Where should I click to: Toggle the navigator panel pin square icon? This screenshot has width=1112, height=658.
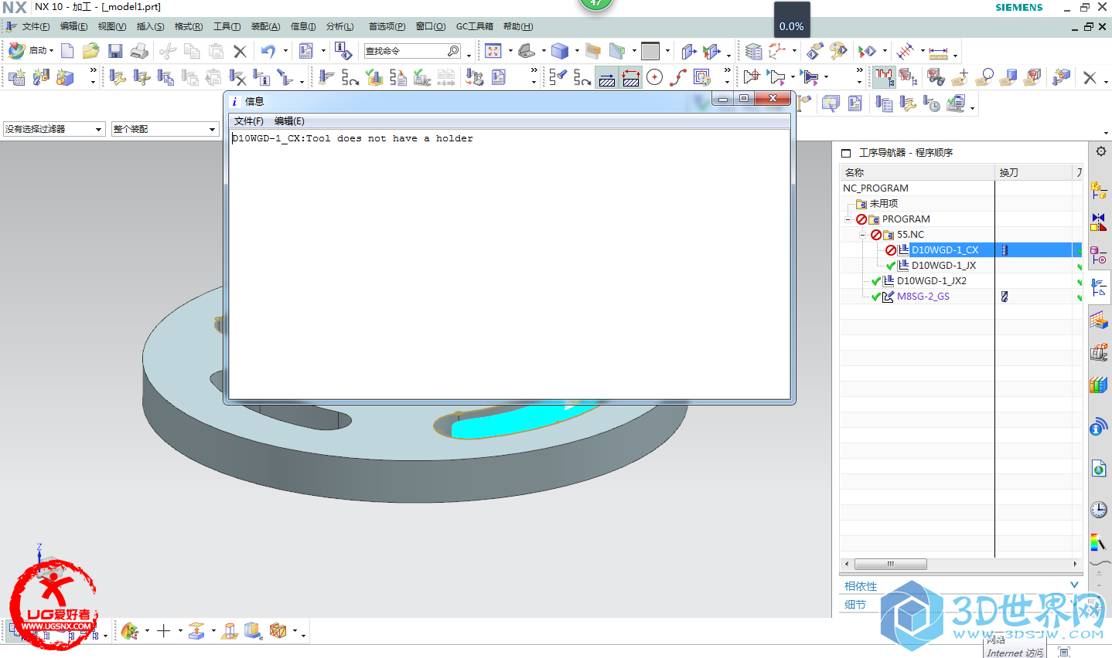tap(846, 153)
